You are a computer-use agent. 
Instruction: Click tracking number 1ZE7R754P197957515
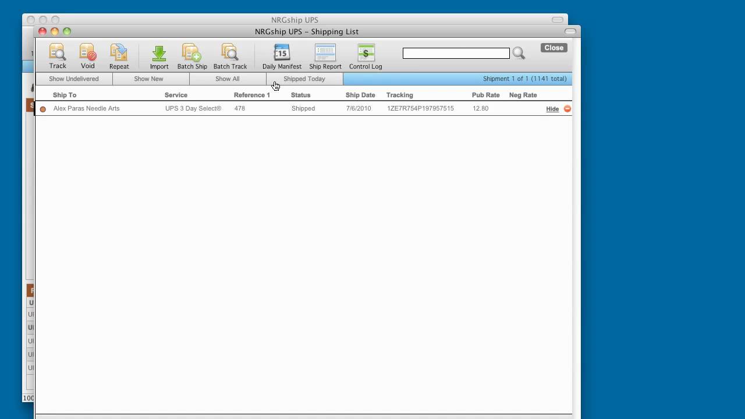420,108
